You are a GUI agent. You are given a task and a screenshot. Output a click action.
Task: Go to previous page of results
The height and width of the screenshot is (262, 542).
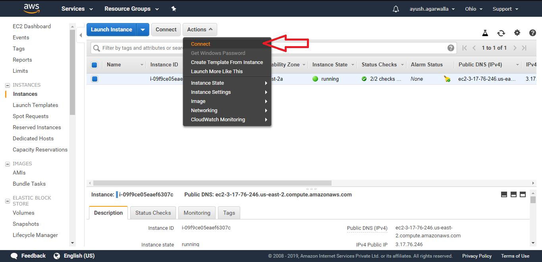tap(474, 48)
